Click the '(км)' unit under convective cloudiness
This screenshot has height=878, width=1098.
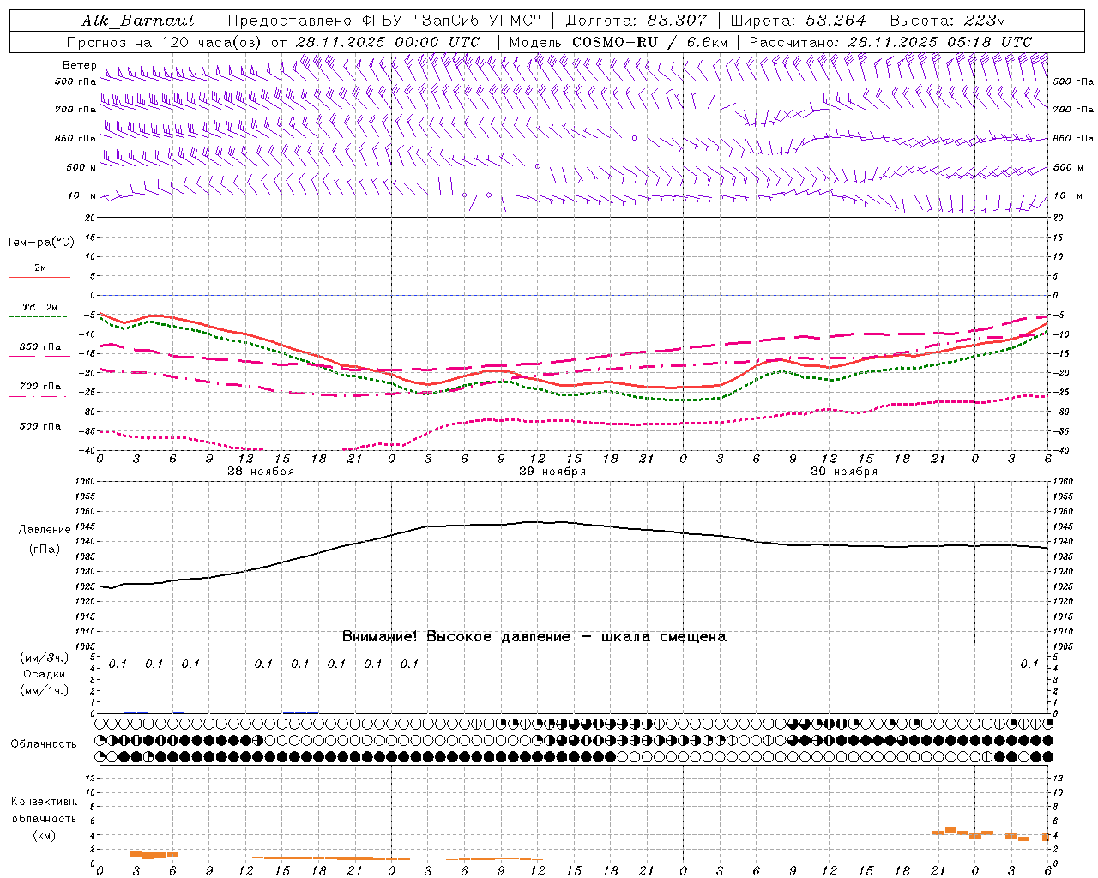click(x=44, y=835)
